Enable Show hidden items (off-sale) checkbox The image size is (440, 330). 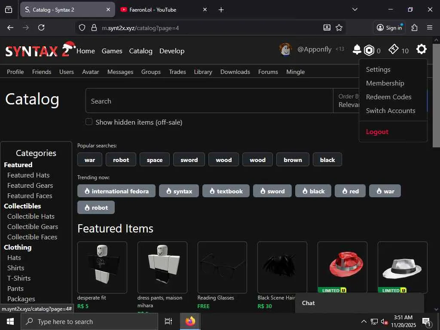(x=89, y=122)
